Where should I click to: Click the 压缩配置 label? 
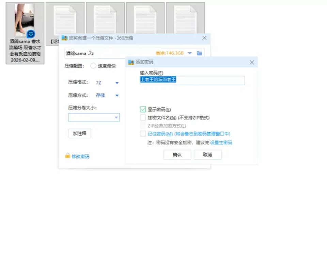coord(75,66)
